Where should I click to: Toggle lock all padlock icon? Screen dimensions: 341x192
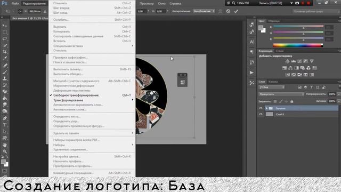292,101
